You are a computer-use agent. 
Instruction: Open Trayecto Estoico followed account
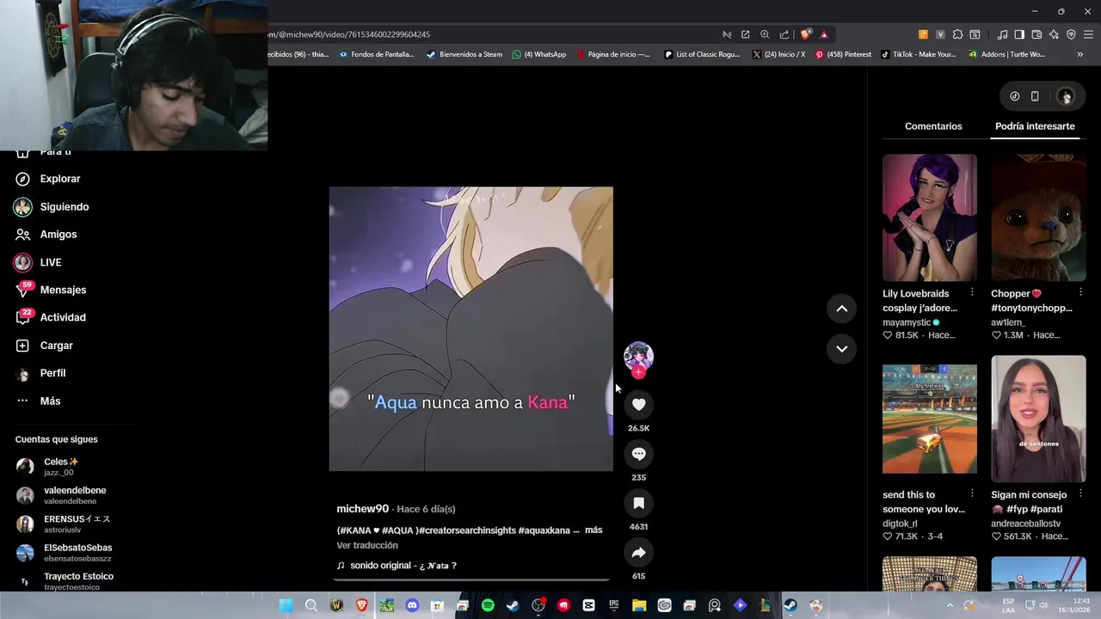coord(65,581)
